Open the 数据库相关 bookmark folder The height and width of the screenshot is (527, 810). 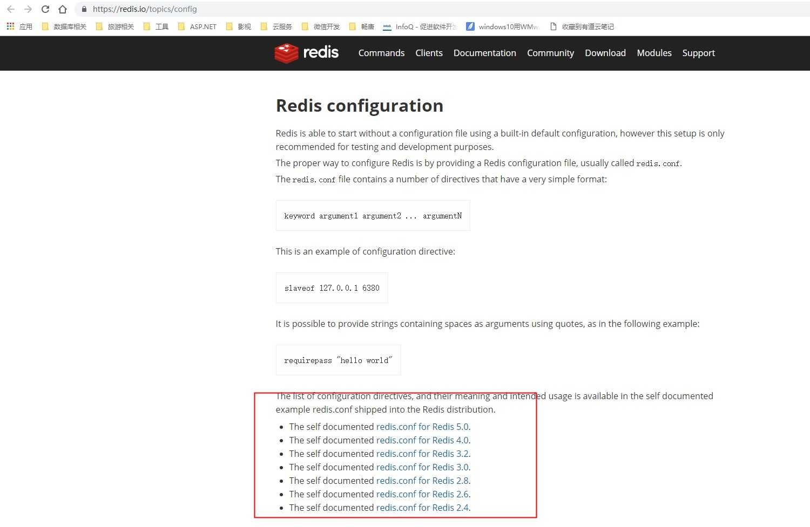pos(64,26)
